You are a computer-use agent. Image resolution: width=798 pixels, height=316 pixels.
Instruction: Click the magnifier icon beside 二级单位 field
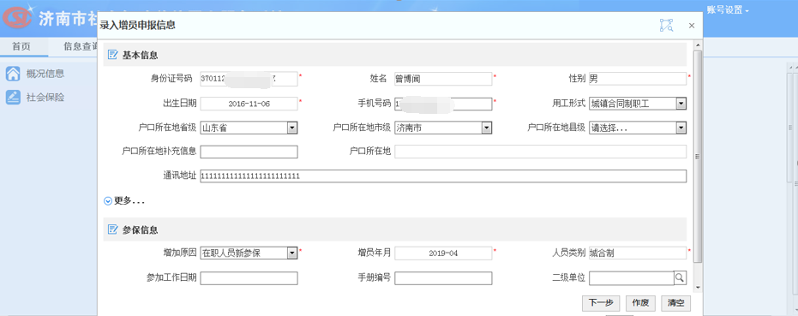point(680,277)
